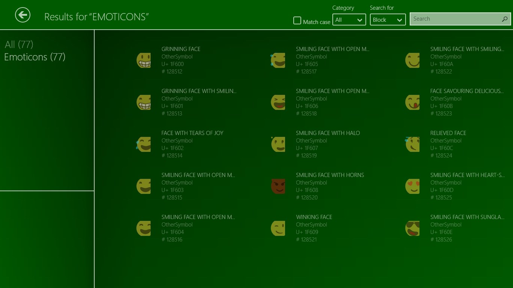Image resolution: width=513 pixels, height=288 pixels.
Task: Select the Face Savouring Delicious Food emoji
Action: tap(413, 102)
